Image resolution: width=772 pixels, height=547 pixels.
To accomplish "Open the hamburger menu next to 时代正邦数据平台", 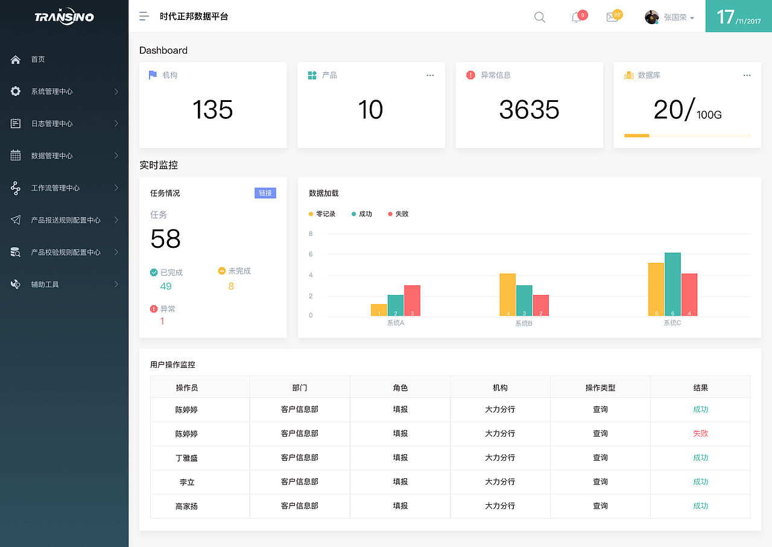I will pyautogui.click(x=144, y=16).
